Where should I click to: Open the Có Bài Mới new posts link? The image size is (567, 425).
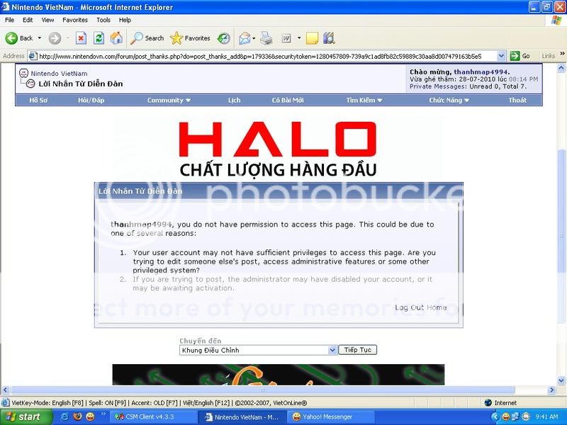point(288,100)
